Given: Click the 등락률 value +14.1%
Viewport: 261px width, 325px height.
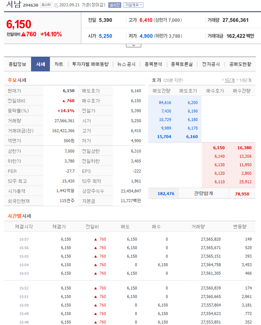Looking at the screenshot, I should (x=66, y=111).
